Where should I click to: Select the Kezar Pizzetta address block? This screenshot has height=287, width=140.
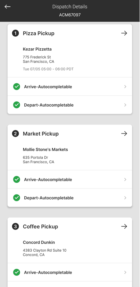coord(39,59)
